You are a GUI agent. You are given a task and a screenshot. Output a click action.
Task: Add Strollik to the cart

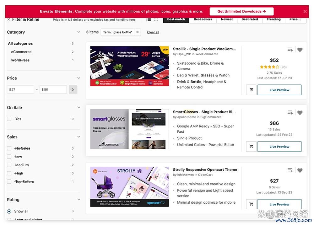251,90
